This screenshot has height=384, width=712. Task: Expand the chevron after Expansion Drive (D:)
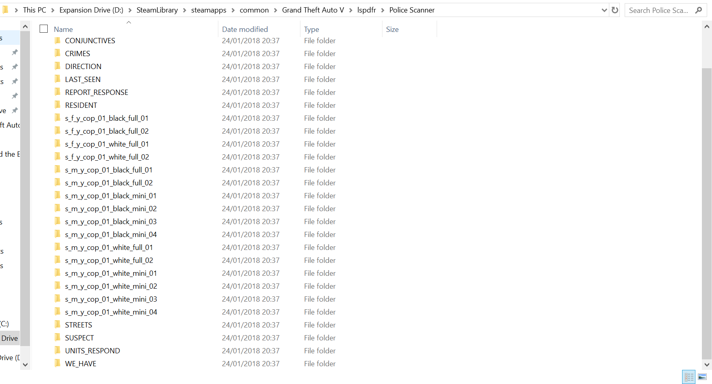coord(130,10)
